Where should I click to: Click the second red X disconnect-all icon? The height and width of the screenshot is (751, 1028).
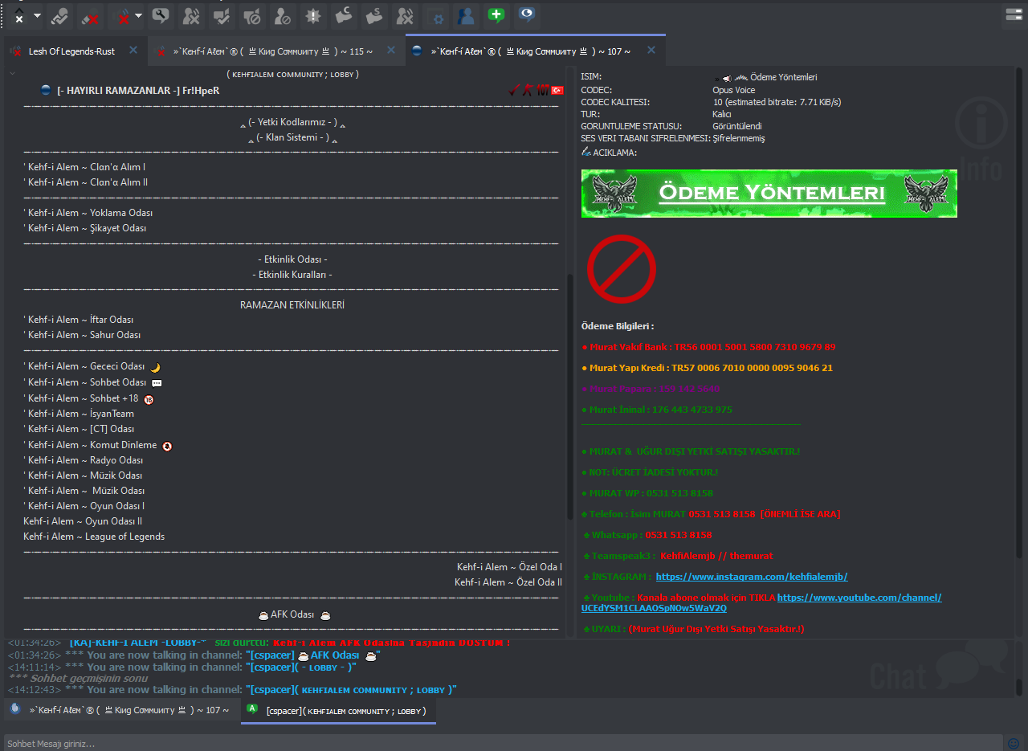tap(123, 15)
